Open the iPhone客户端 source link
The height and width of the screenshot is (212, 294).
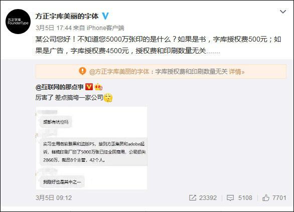click(105, 28)
